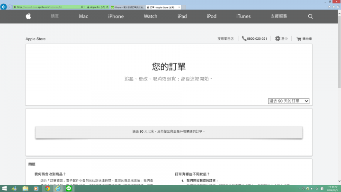Screen dimensions: 341x192
Task: Expand the address bar autocomplete arrow
Action: pos(85,7)
